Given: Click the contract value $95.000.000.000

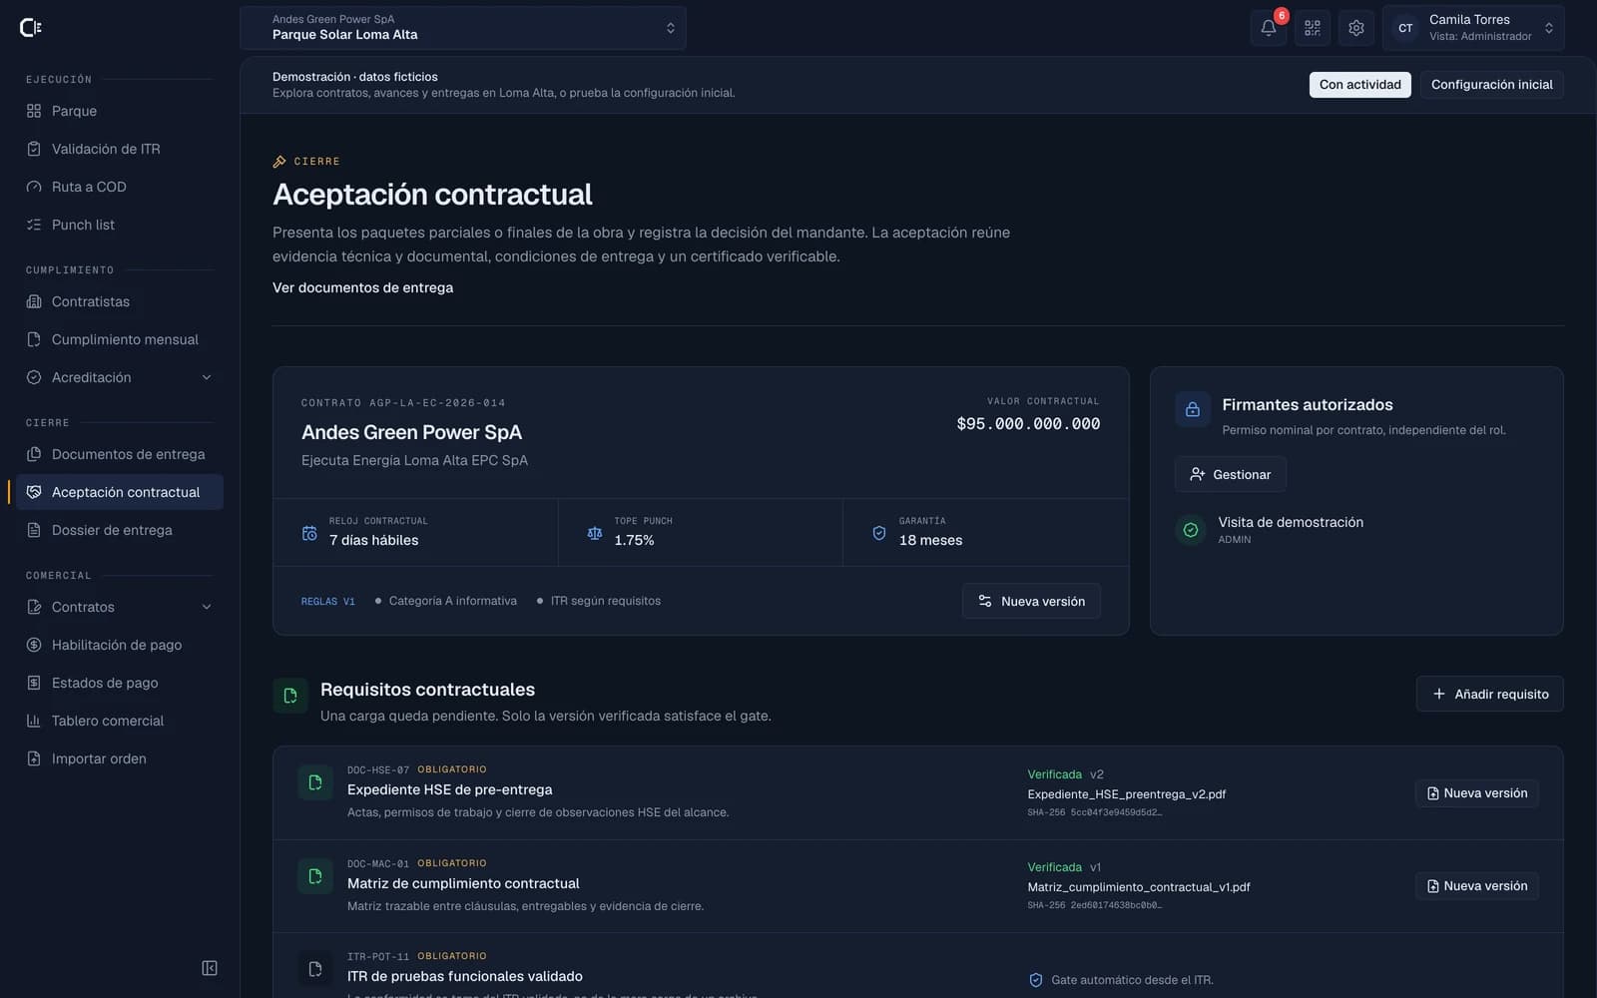Looking at the screenshot, I should click(1028, 424).
